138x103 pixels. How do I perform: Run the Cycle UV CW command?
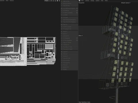(x=69, y=60)
